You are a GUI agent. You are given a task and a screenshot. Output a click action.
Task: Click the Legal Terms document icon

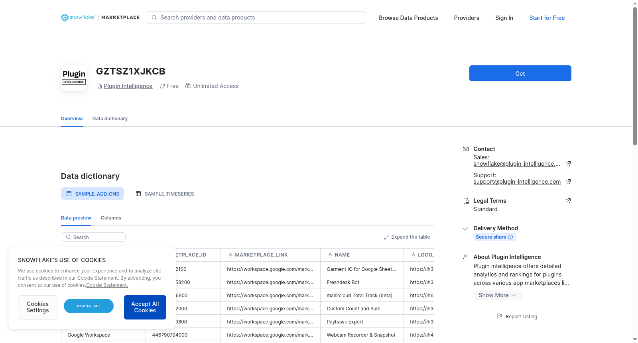click(466, 201)
